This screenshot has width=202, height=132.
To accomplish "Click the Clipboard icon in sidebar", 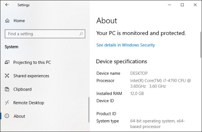I will [x=7, y=89].
